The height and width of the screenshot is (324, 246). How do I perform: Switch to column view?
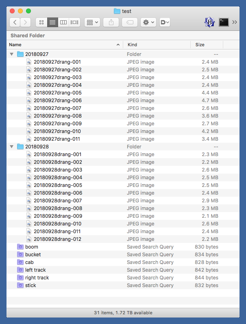63,23
